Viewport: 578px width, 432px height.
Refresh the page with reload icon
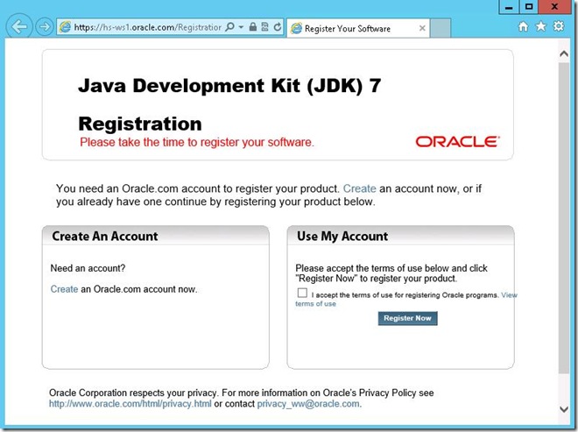[278, 26]
